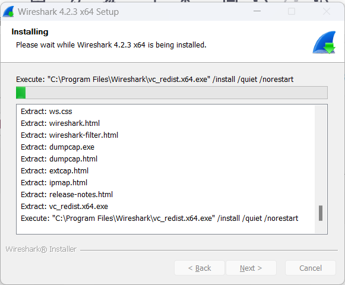345x285 pixels.
Task: Minimize the Wireshark Setup window
Action: tap(257, 11)
